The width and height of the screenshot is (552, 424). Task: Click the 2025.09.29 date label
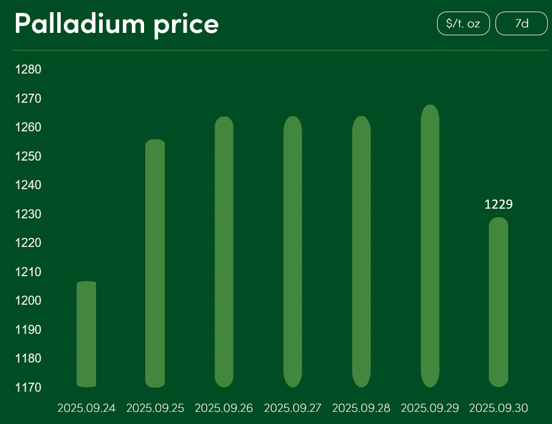430,408
